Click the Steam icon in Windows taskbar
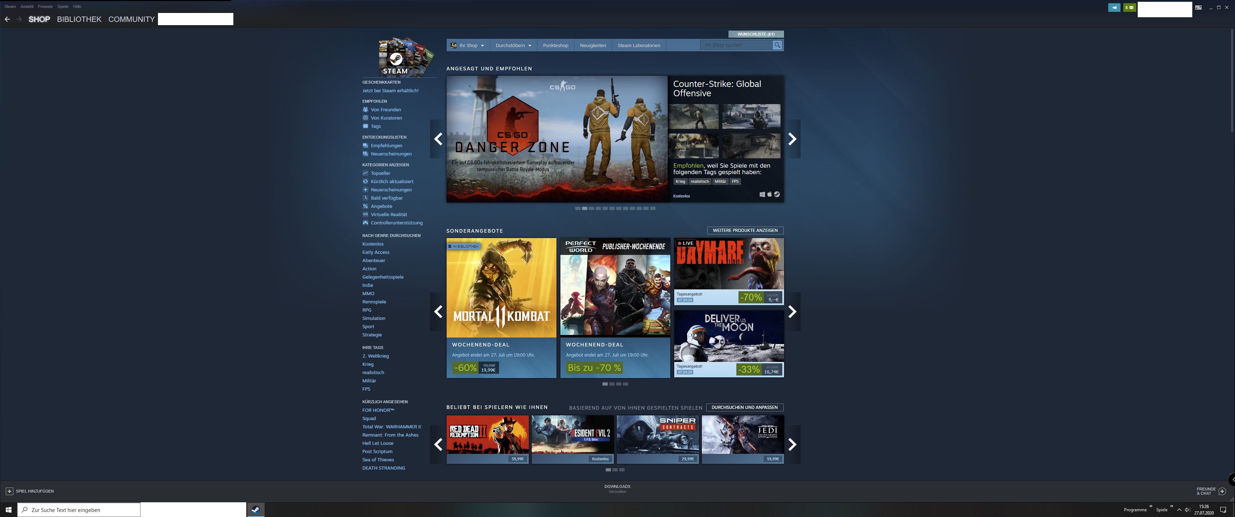Image resolution: width=1235 pixels, height=517 pixels. tap(256, 510)
